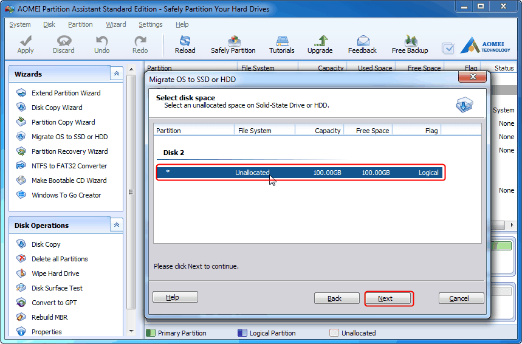Open the Settings menu
This screenshot has width=522, height=344.
click(151, 24)
